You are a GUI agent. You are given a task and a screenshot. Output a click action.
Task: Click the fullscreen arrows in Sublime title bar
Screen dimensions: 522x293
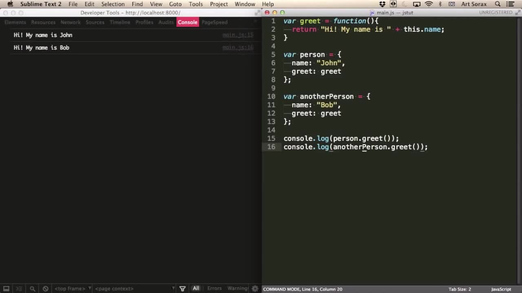pyautogui.click(x=518, y=13)
